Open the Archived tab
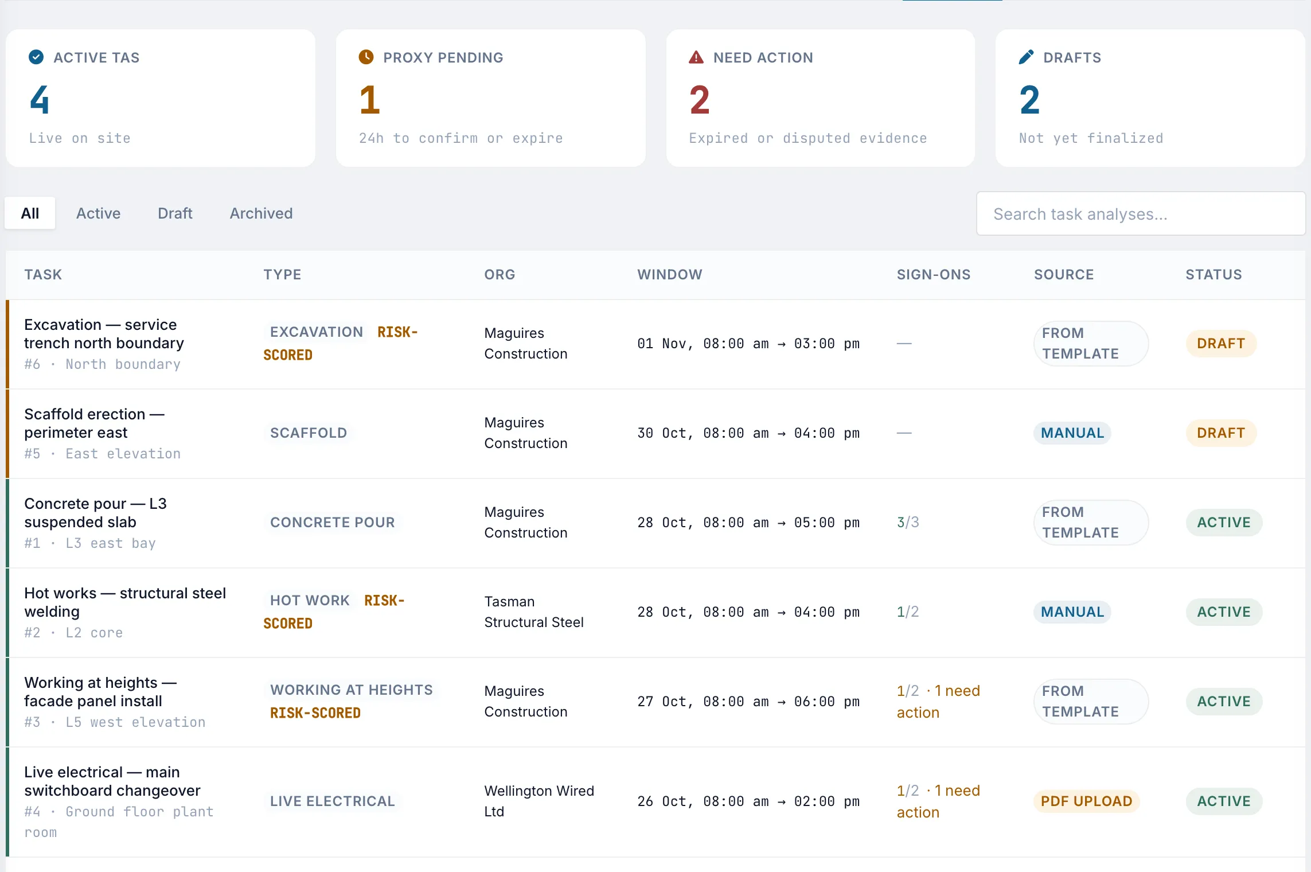The height and width of the screenshot is (872, 1311). click(262, 213)
